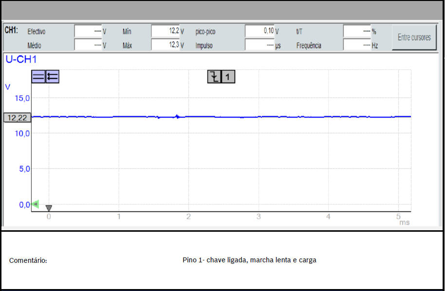Click the pico-pico field showing 0,10
The height and width of the screenshot is (291, 447).
click(259, 31)
